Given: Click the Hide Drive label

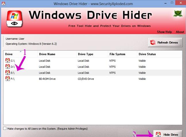Looking at the screenshot, I should click(x=171, y=135).
